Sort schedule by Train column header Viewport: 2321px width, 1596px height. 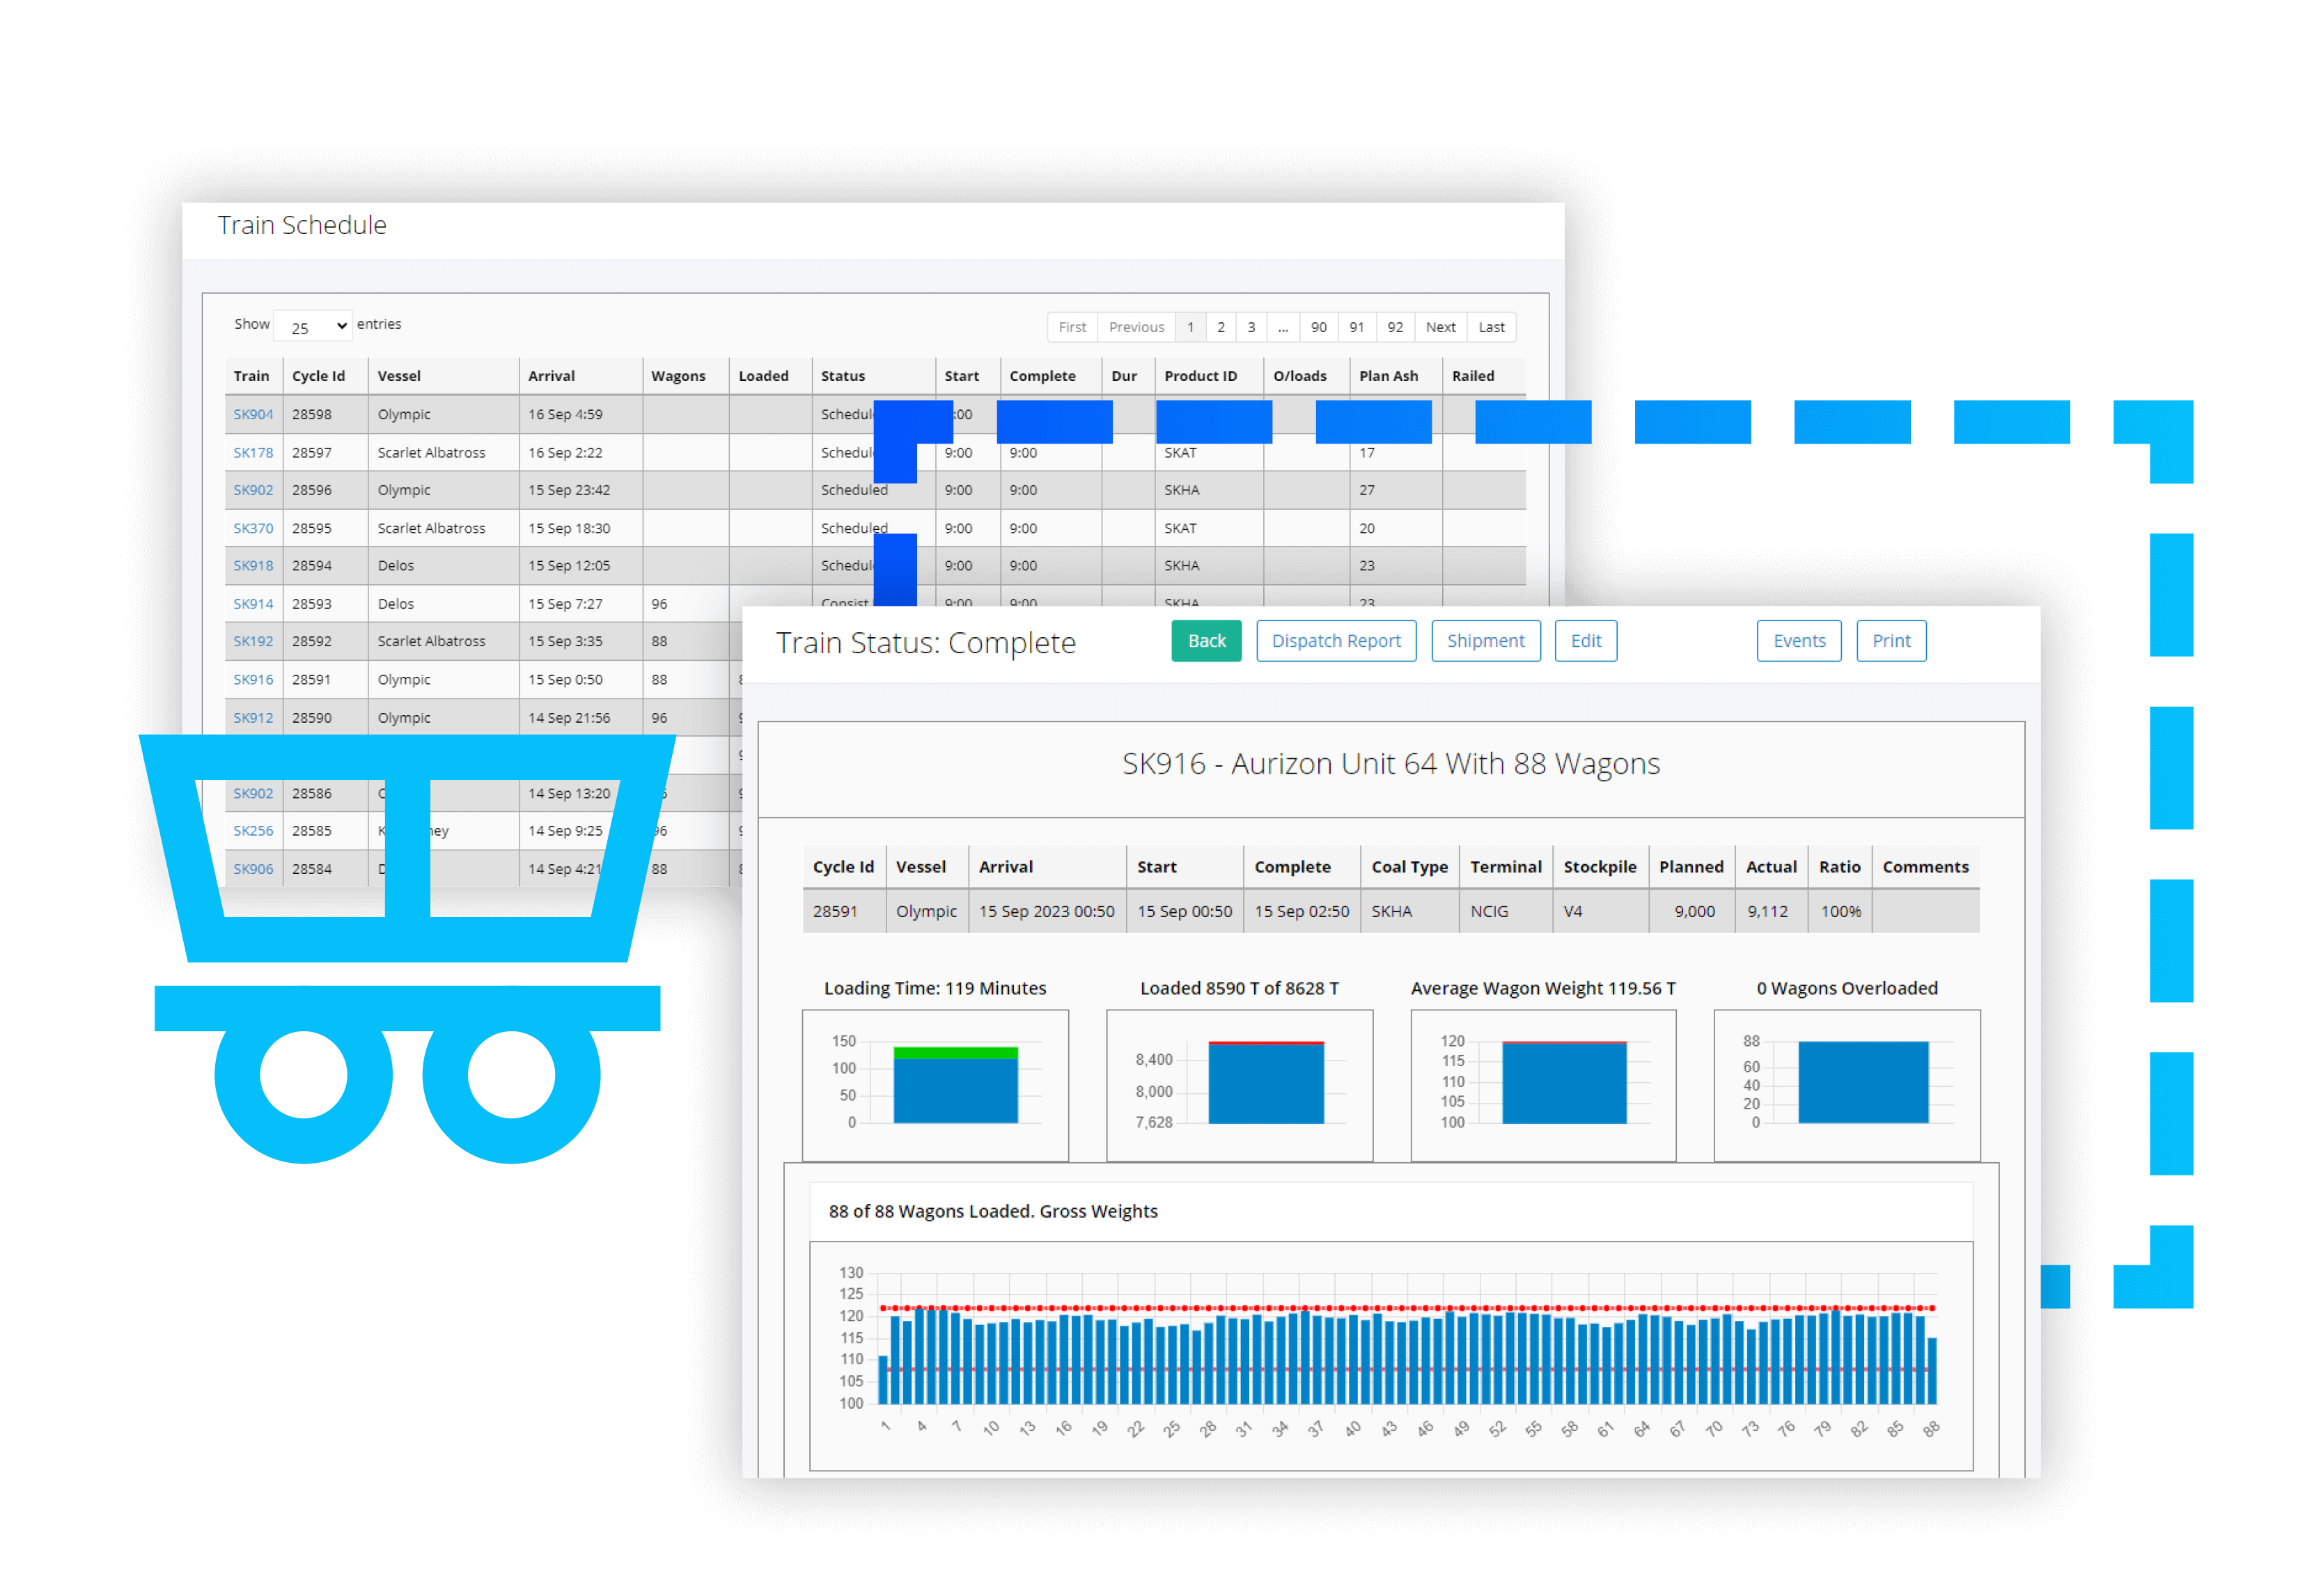pos(253,376)
